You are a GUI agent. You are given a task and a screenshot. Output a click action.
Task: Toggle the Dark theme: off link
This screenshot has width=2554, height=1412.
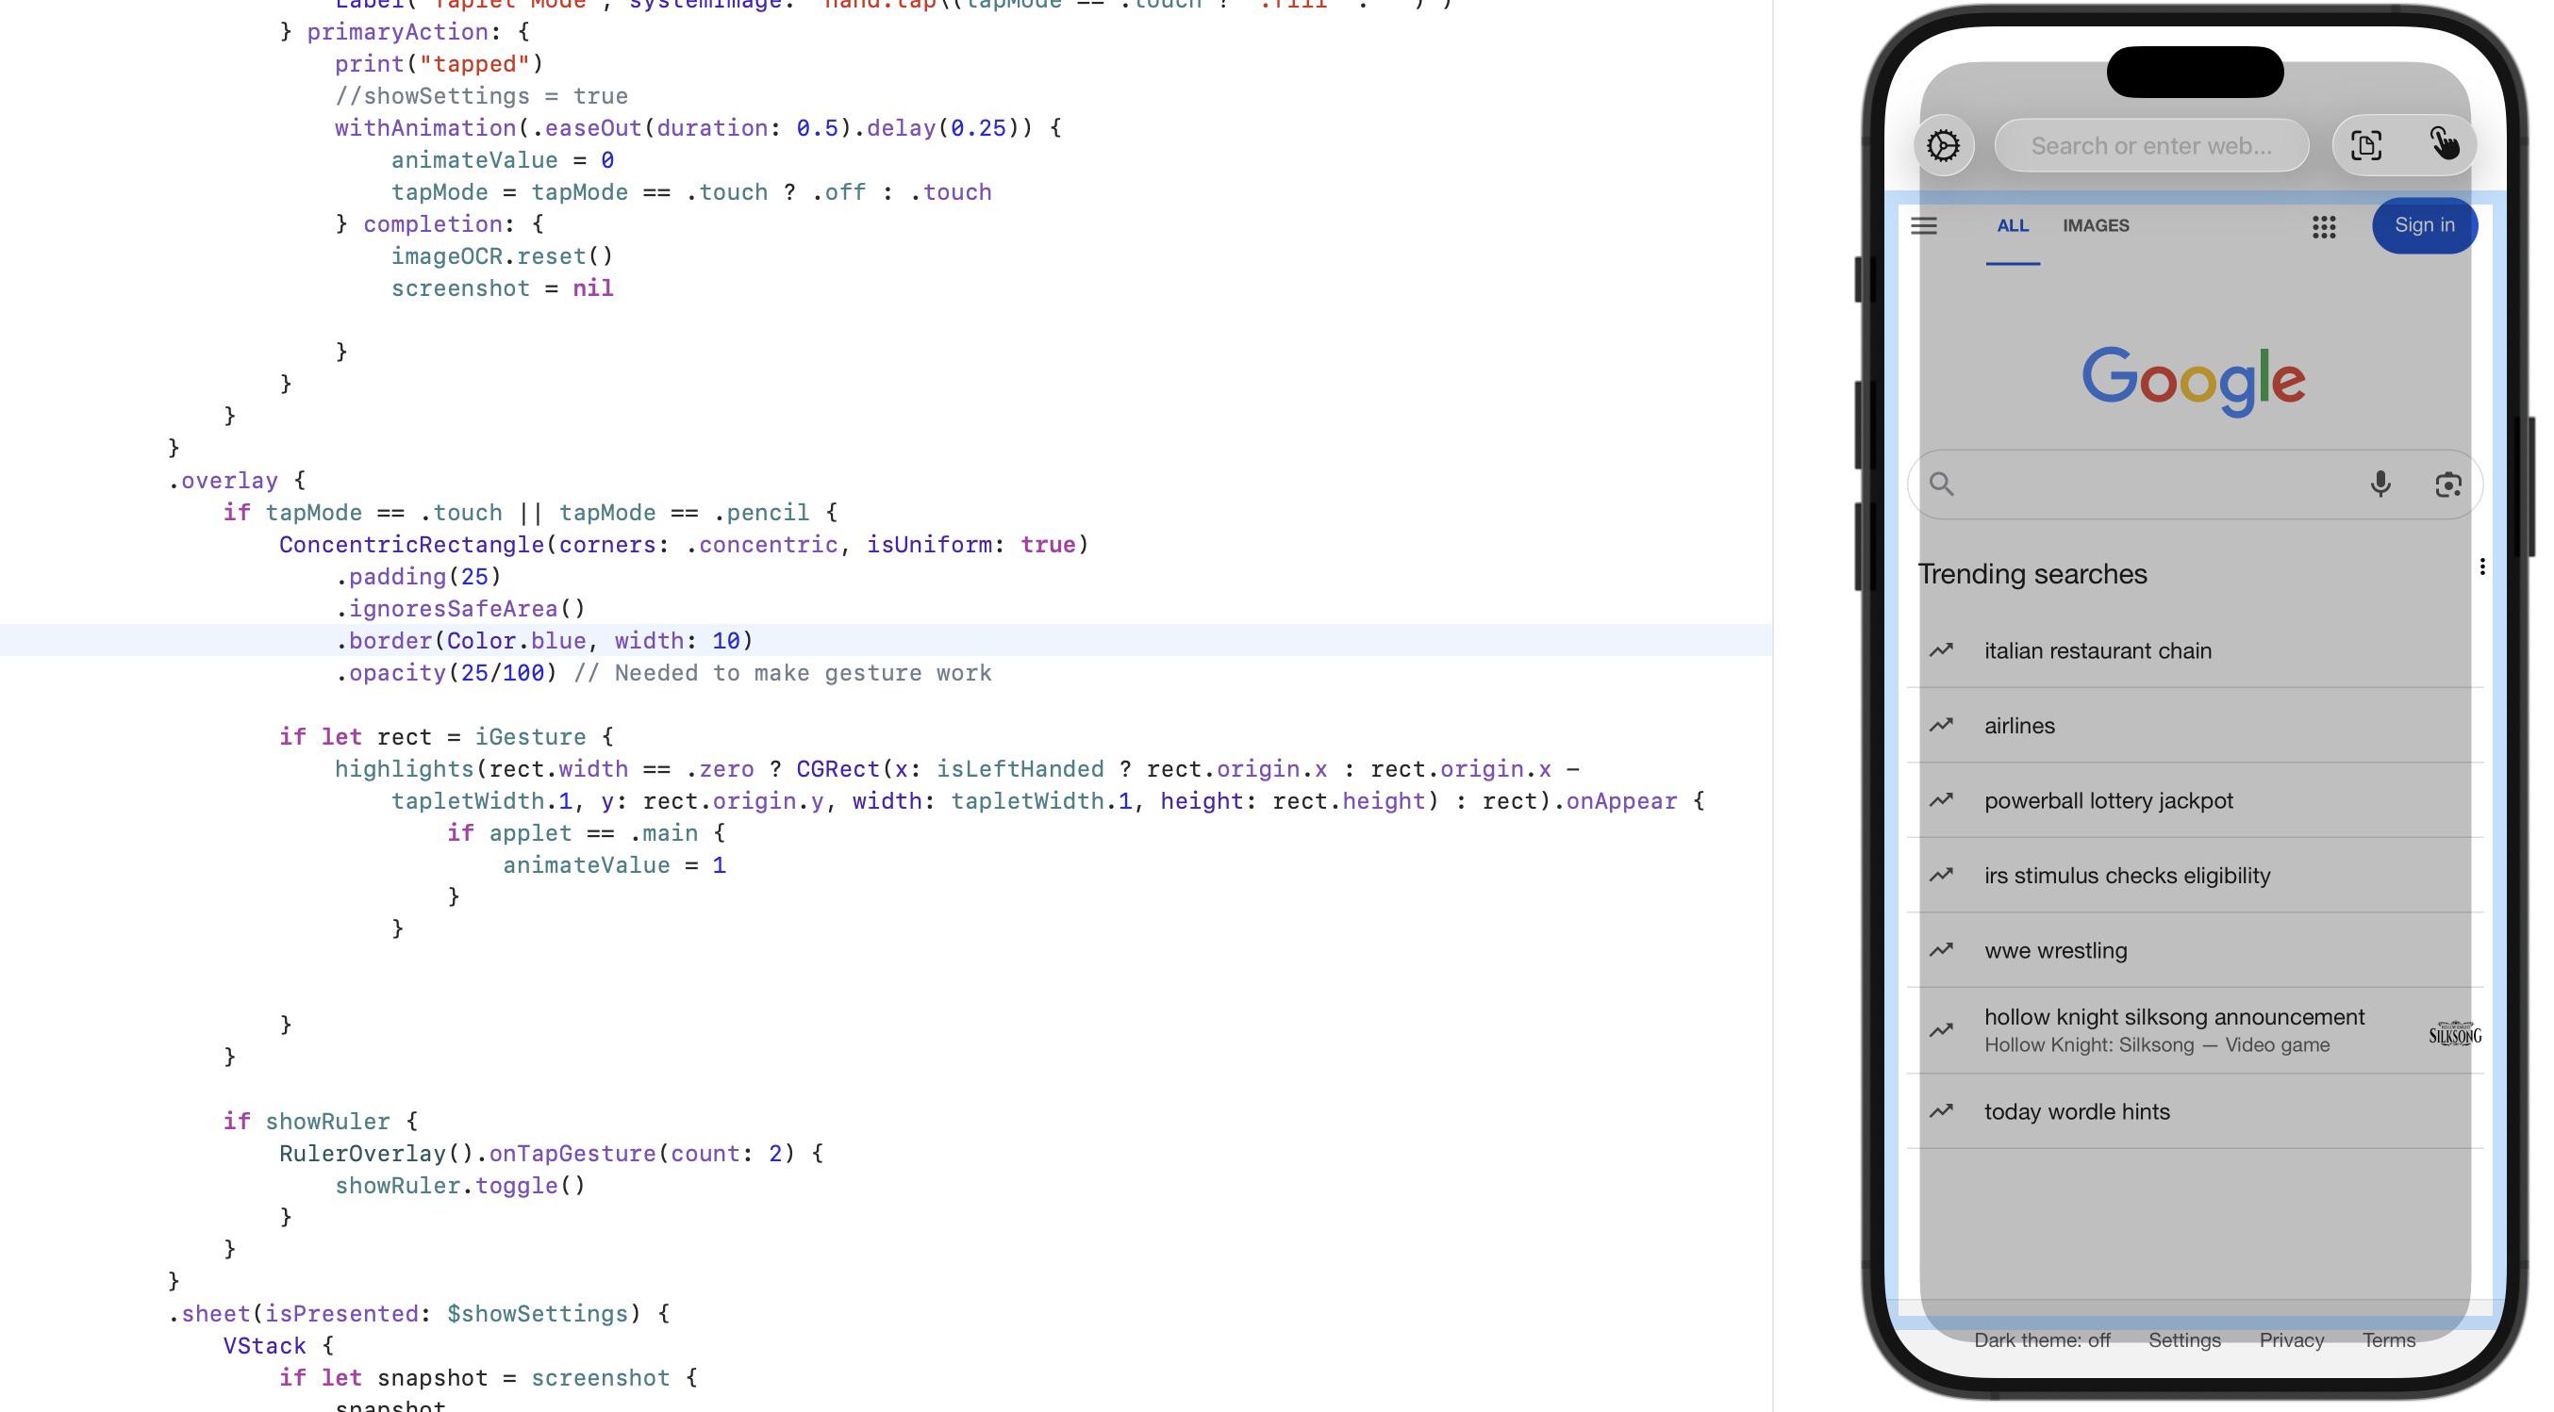click(2042, 1340)
